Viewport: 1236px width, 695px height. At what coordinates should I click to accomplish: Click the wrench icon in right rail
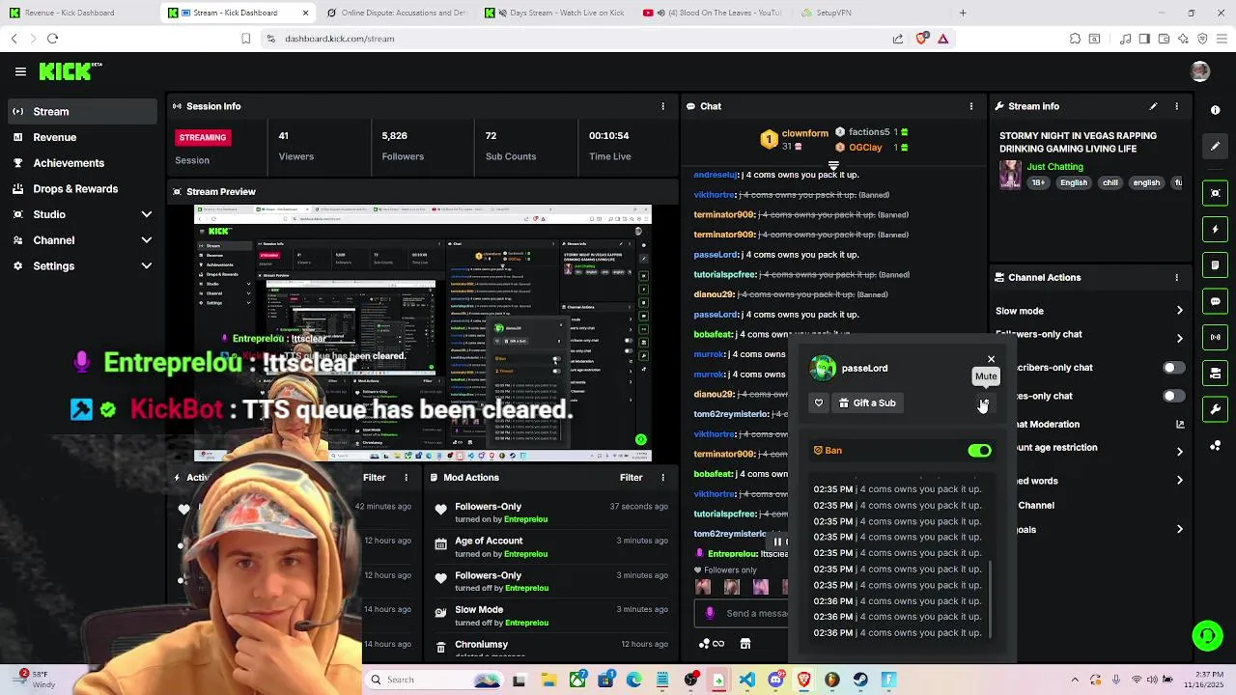click(1216, 409)
